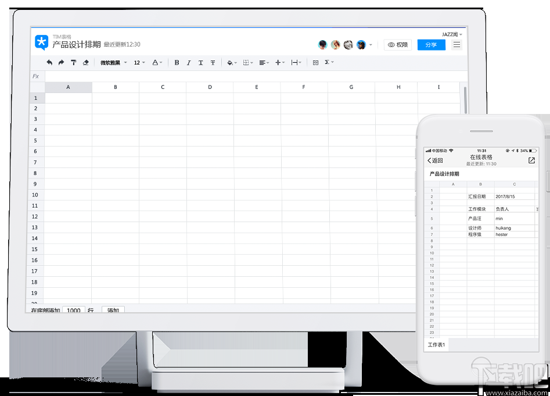
Task: Open the font color A dropdown
Action: tap(157, 62)
